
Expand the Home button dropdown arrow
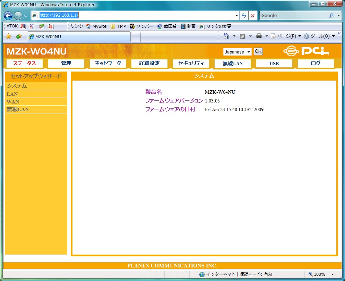click(234, 36)
